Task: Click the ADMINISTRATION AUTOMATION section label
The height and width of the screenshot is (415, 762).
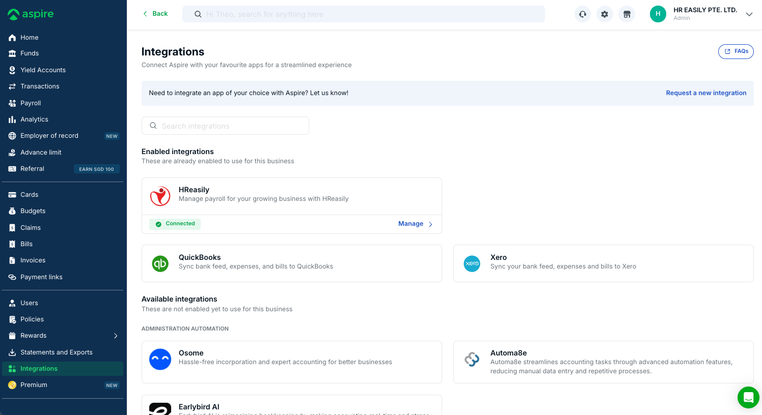Action: pyautogui.click(x=185, y=329)
